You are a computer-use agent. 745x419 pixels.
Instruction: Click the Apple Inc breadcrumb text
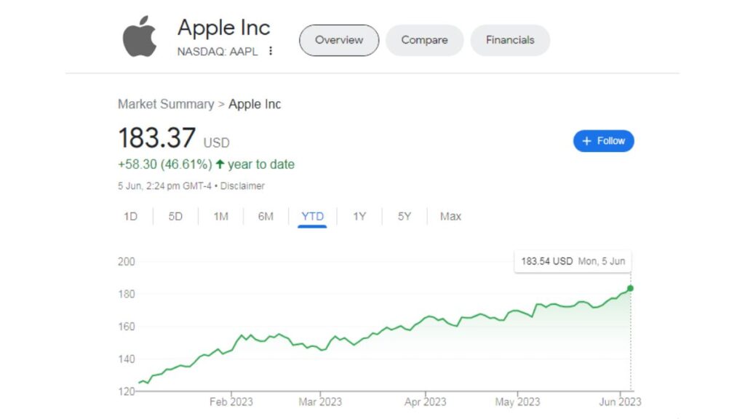[255, 104]
